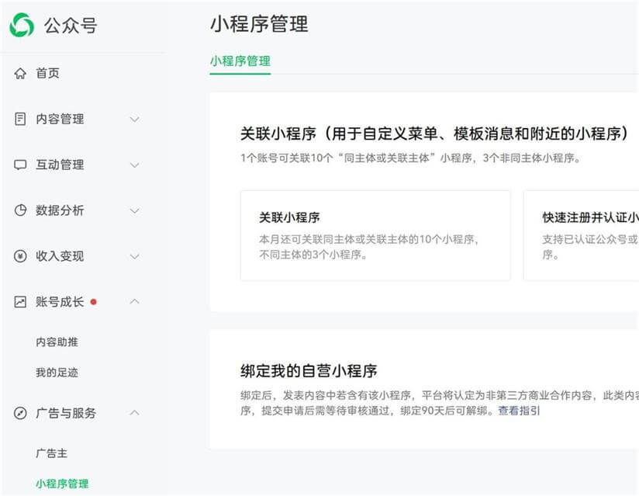Expand the 互动管理 chevron arrow
The height and width of the screenshot is (496, 639).
coord(134,165)
